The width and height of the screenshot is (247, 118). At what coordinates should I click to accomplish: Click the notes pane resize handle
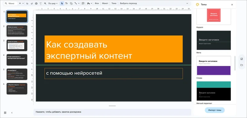point(112,106)
